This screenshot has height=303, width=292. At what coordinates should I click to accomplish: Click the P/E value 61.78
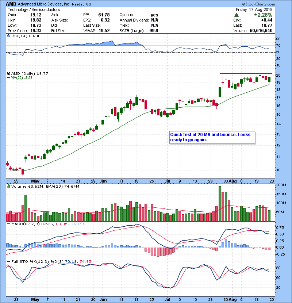click(104, 15)
